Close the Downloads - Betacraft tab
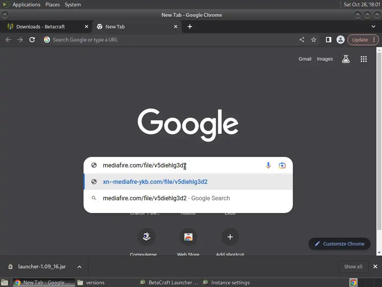 click(x=87, y=27)
